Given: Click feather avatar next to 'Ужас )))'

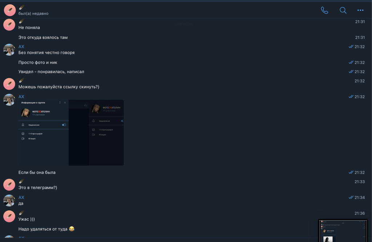Looking at the screenshot, I should point(9,216).
